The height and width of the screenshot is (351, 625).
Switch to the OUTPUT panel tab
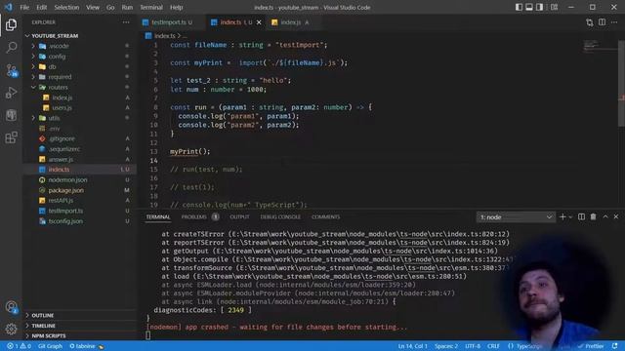coord(239,216)
